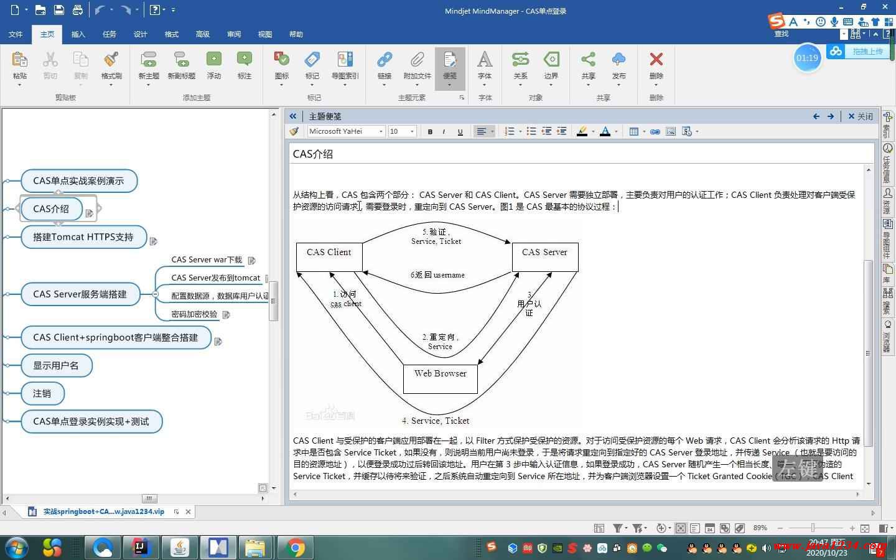Insert a floating topic (浮动)
This screenshot has height=560, width=896.
(x=214, y=59)
